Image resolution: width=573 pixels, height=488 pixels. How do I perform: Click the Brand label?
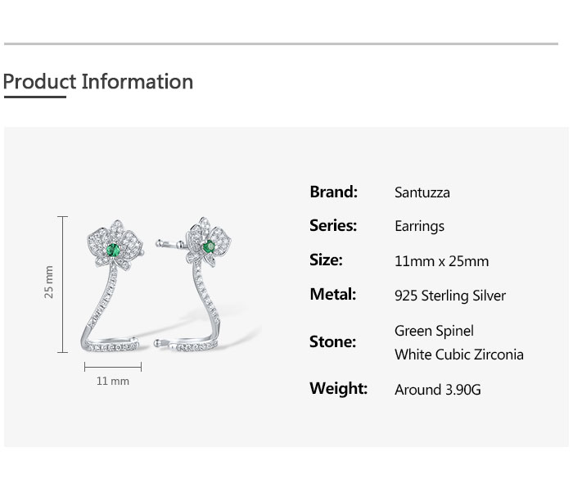tap(333, 192)
